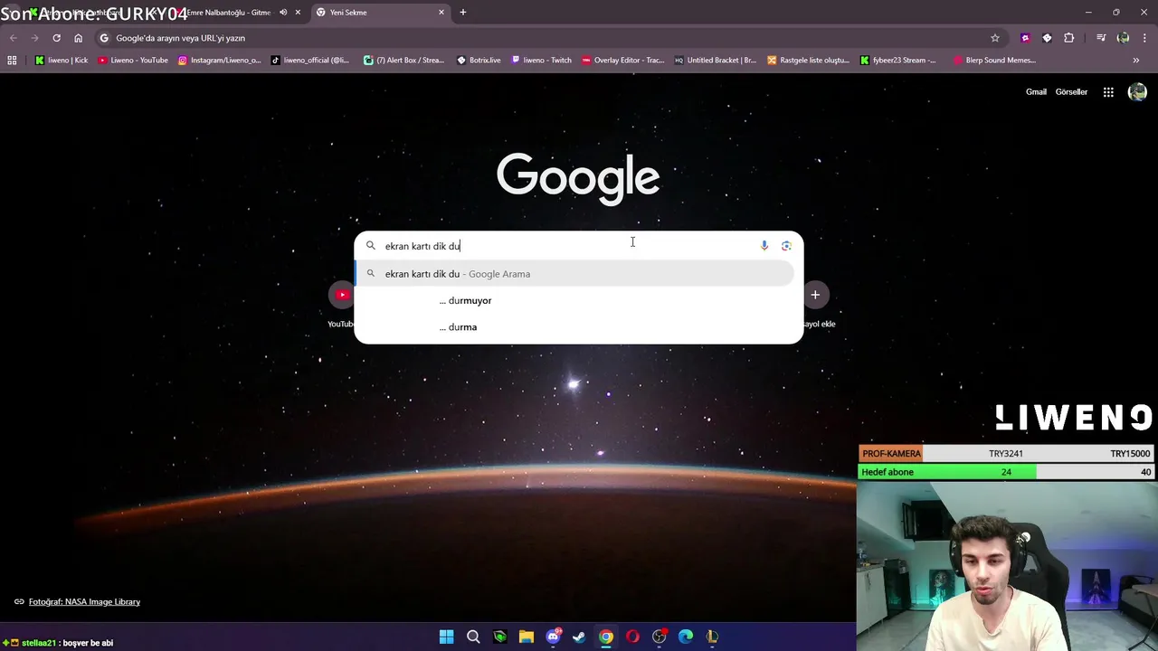
Task: Open Overlay Editor bookmark
Action: pos(622,61)
